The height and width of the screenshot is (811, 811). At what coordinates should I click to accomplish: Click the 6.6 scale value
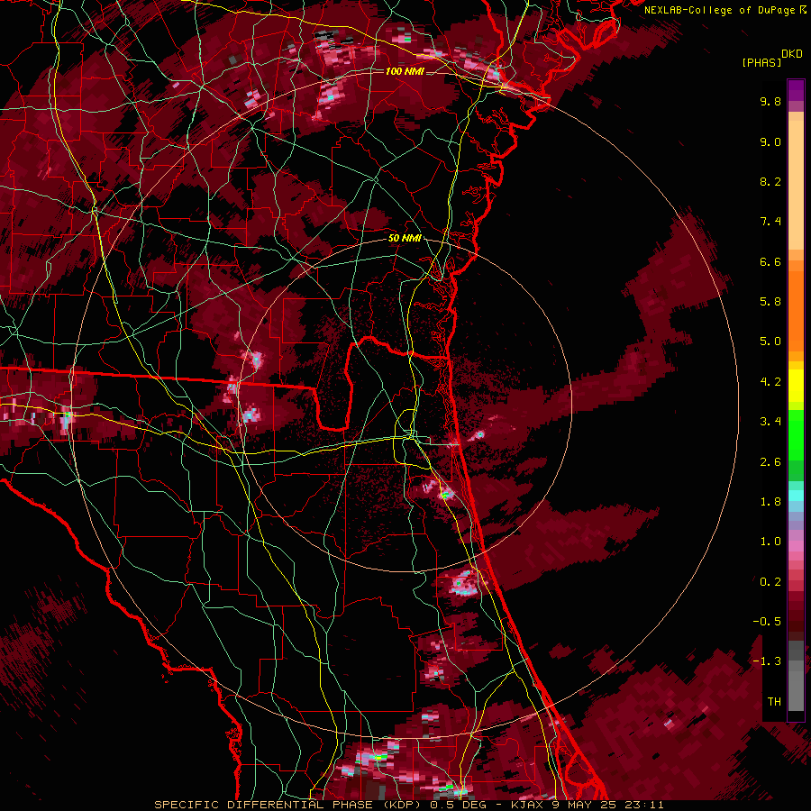[x=770, y=262]
